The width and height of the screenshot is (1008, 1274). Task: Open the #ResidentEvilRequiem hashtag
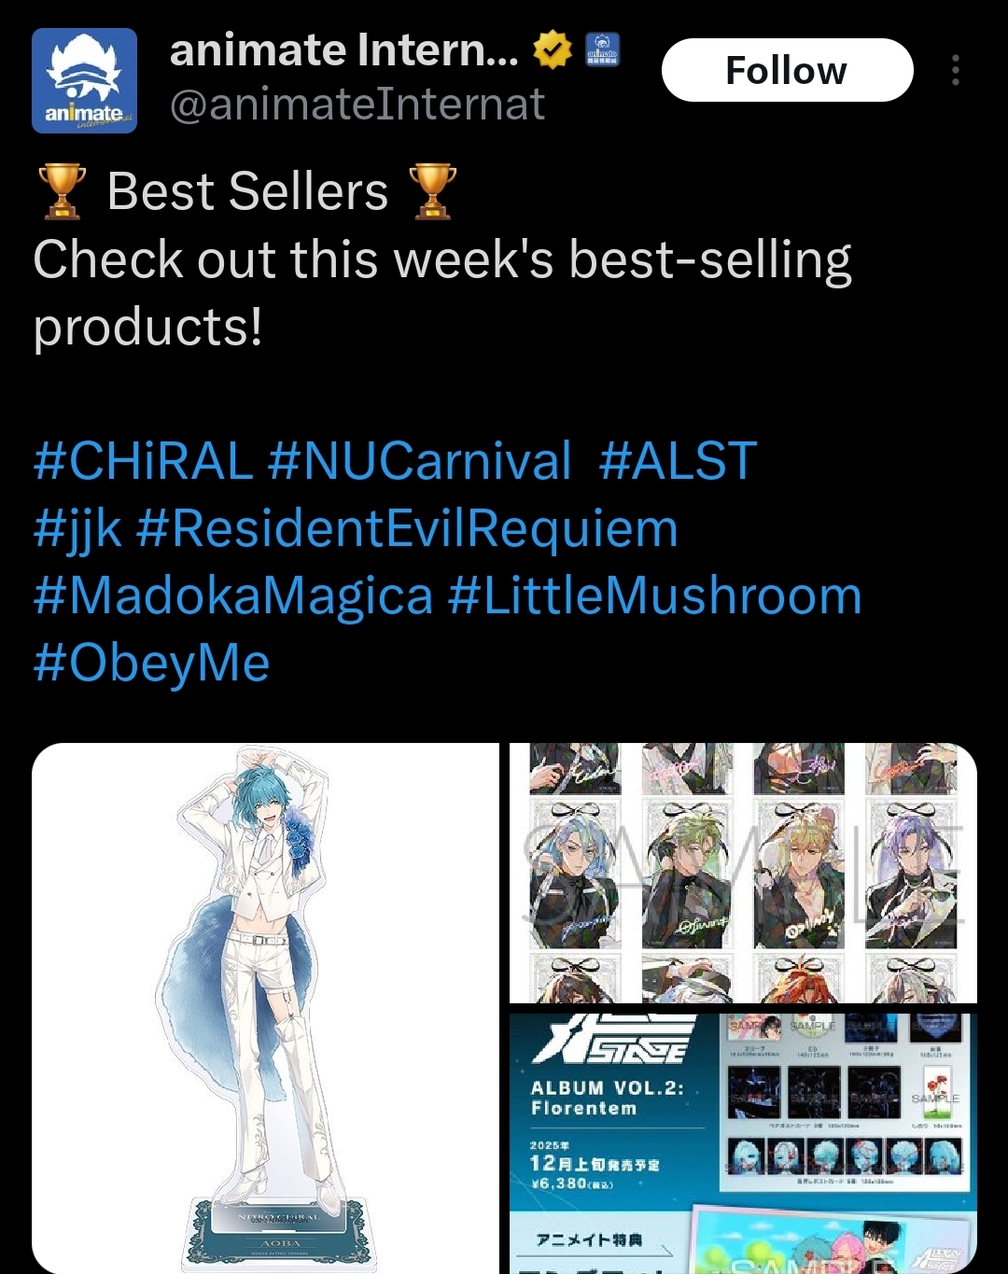tap(407, 528)
